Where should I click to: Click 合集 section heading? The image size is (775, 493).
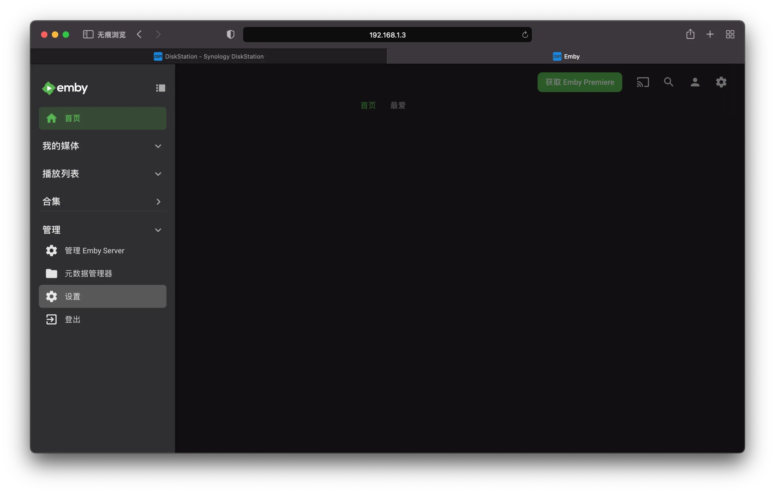(x=51, y=201)
